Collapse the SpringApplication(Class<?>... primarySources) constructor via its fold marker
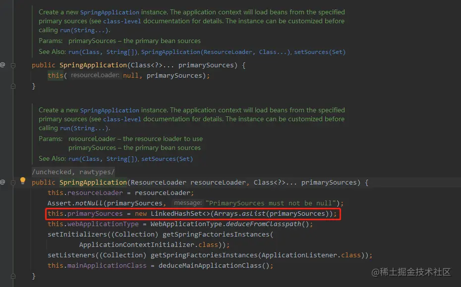Image resolution: width=461 pixels, height=287 pixels. [x=13, y=65]
